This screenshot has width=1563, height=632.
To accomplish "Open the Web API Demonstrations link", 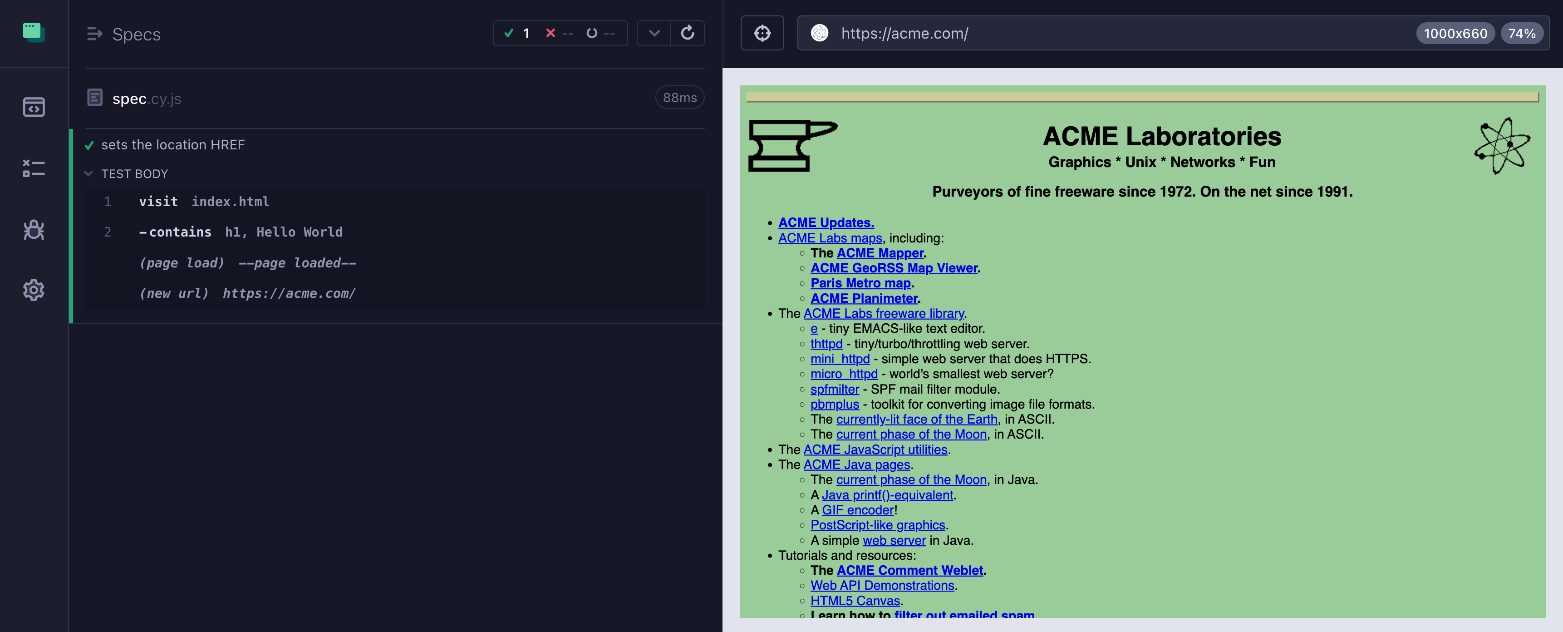I will point(882,585).
